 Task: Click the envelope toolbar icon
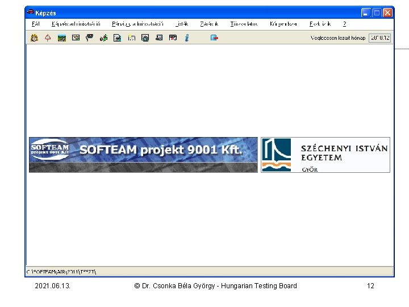(x=76, y=38)
